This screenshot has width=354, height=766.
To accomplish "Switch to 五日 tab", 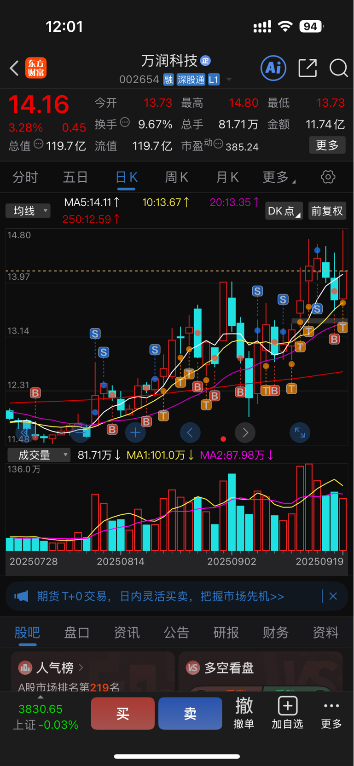I will pos(75,177).
